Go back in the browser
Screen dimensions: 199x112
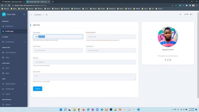[x=2, y=6]
